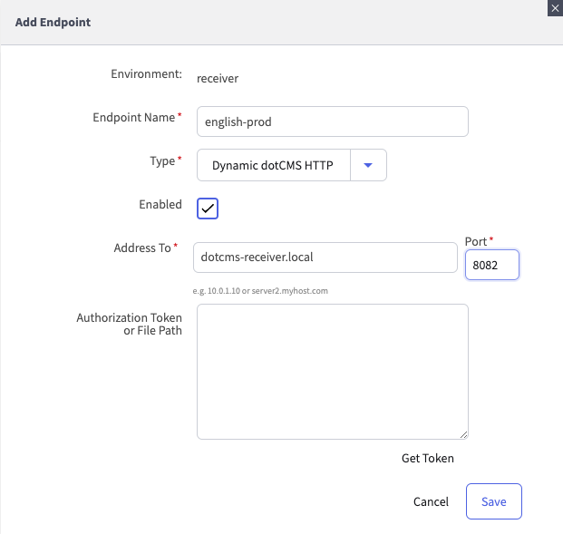Viewport: 563px width, 534px height.
Task: Click the Enabled label text
Action: point(160,205)
